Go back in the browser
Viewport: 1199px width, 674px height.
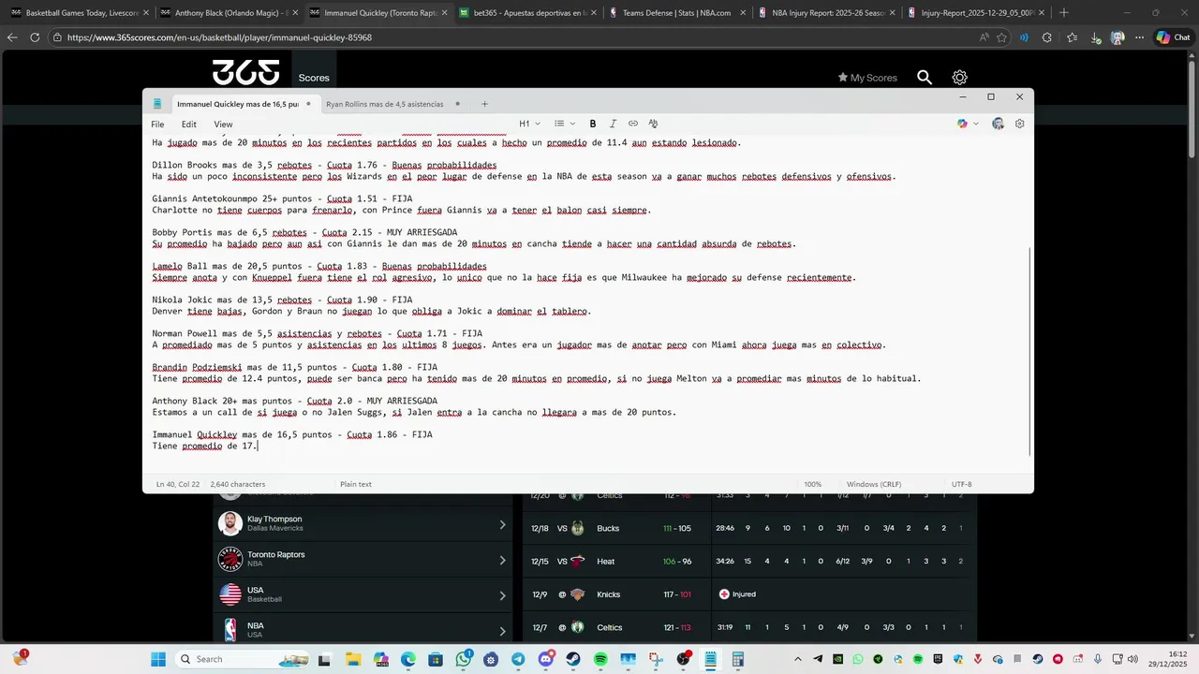12,37
